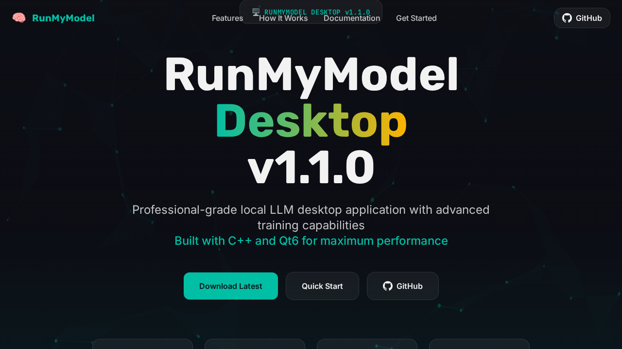Open the Features navigation item
This screenshot has height=349, width=622.
227,18
